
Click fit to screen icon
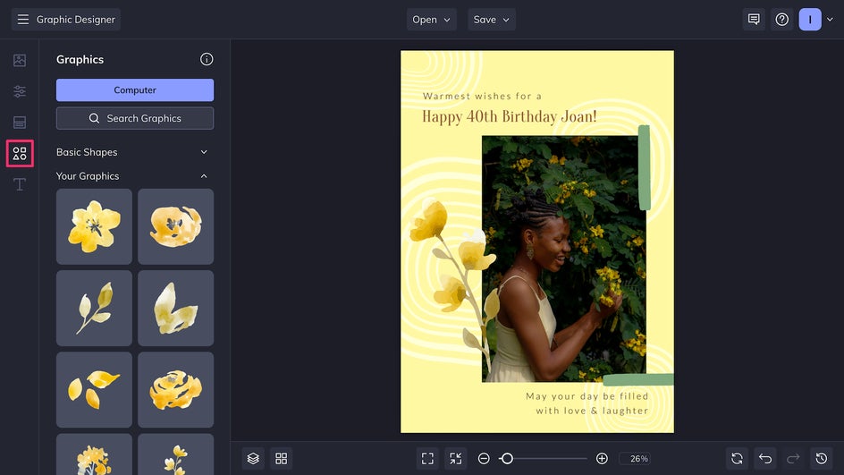pyautogui.click(x=427, y=458)
